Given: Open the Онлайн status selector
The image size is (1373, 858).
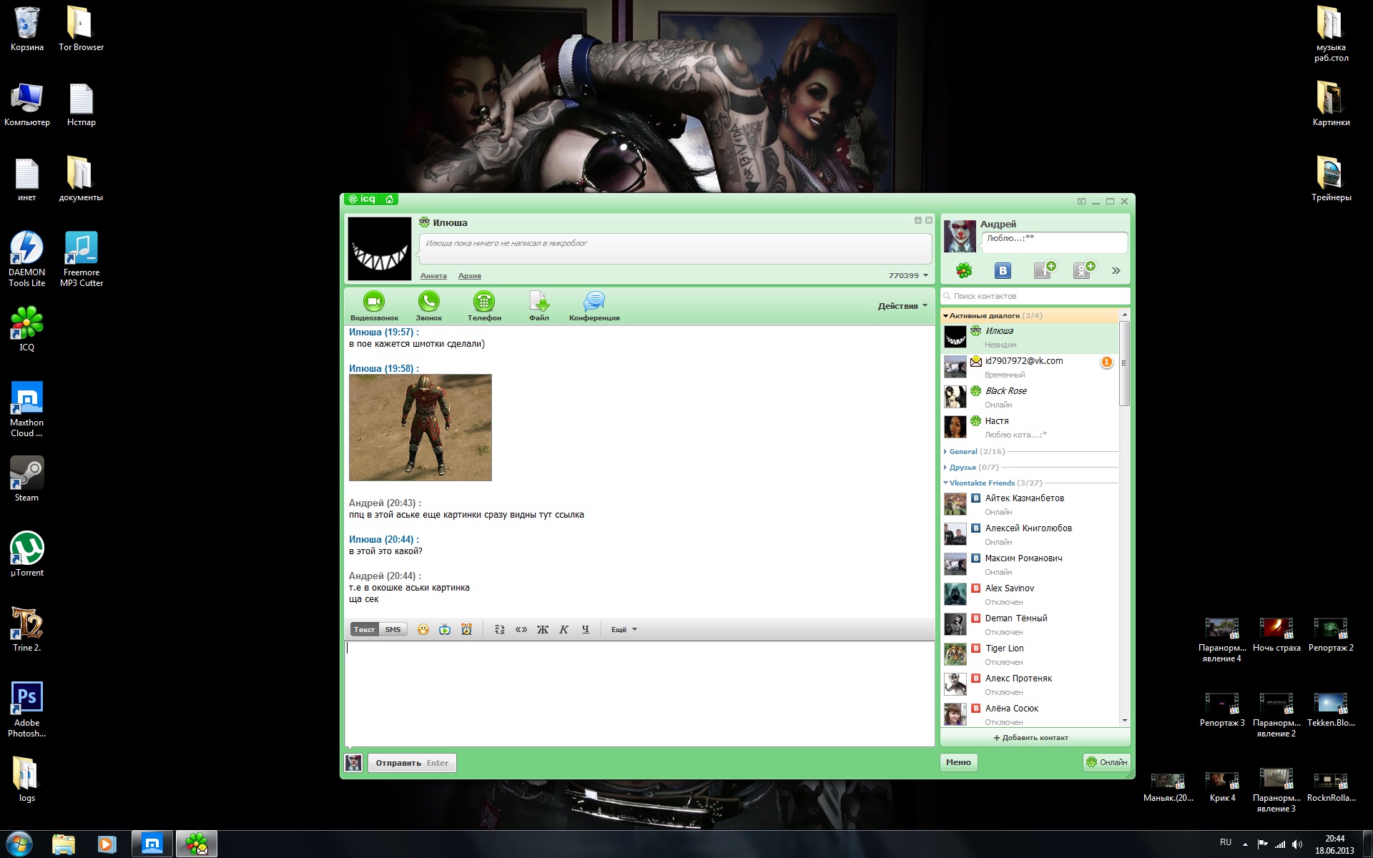Looking at the screenshot, I should pyautogui.click(x=1106, y=762).
